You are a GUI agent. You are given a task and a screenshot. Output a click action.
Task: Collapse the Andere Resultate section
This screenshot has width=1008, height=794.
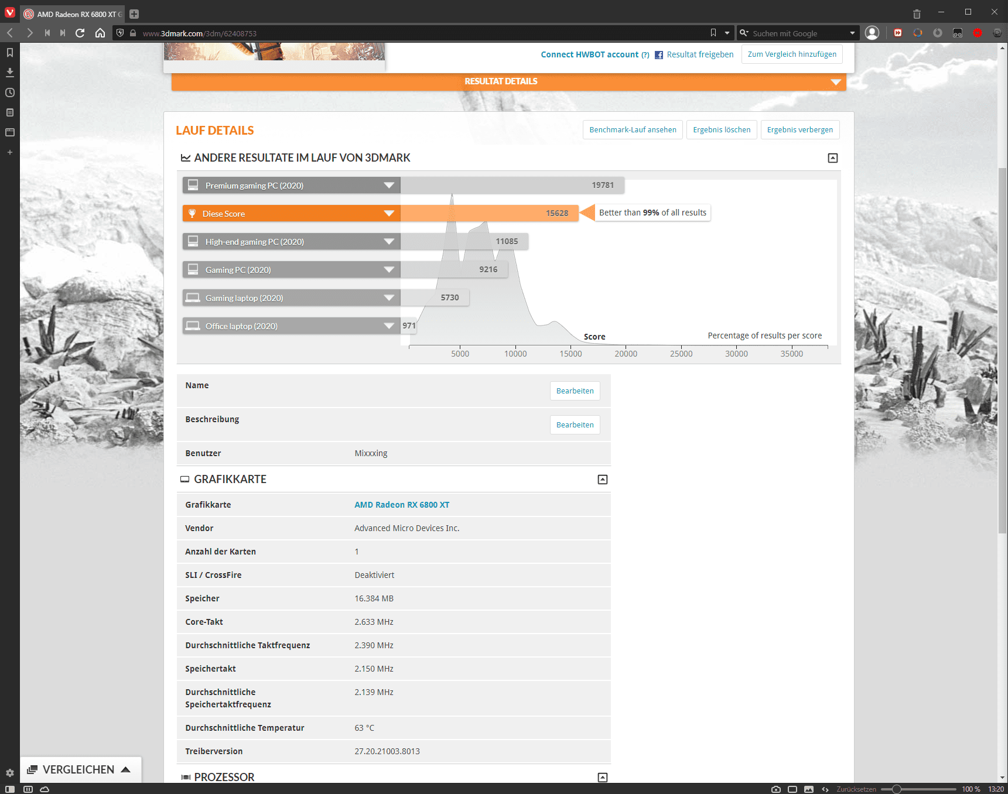click(x=832, y=158)
